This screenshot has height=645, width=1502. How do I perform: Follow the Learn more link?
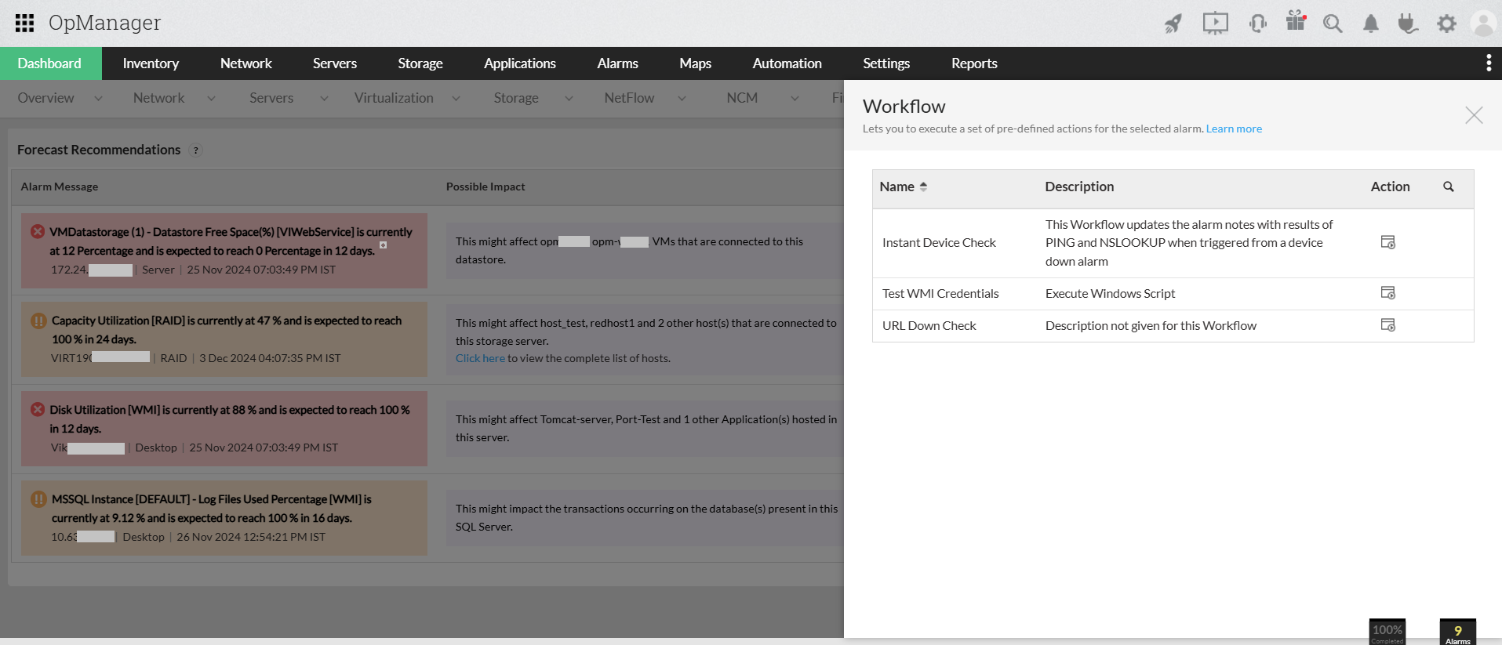[x=1234, y=129]
